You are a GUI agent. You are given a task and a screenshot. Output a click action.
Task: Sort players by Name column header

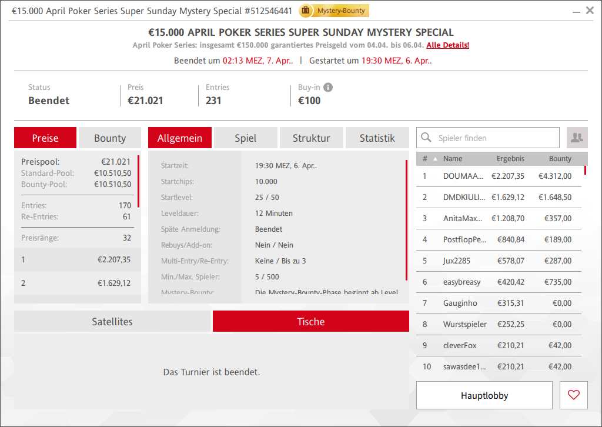click(453, 159)
